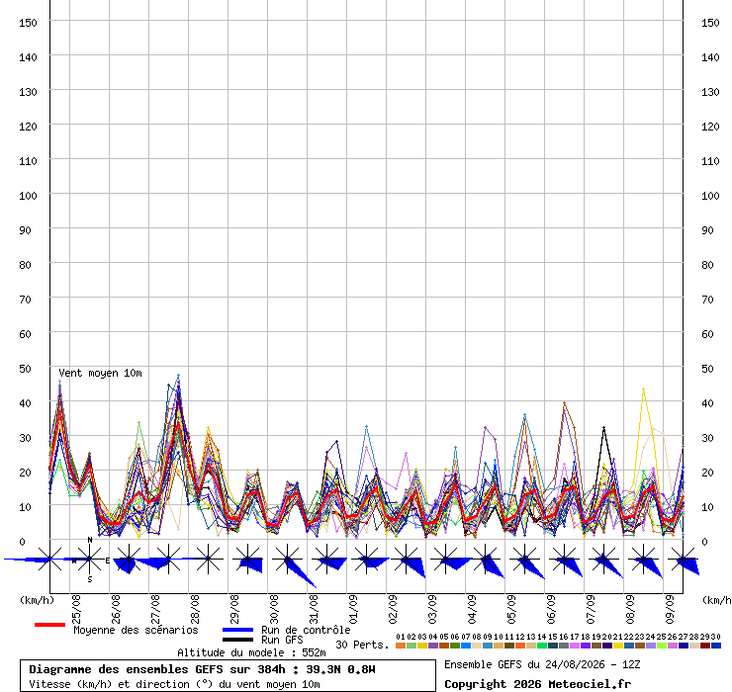Click the yellow peak near 44 km/h on 08/09
This screenshot has width=732, height=692.
coord(643,389)
